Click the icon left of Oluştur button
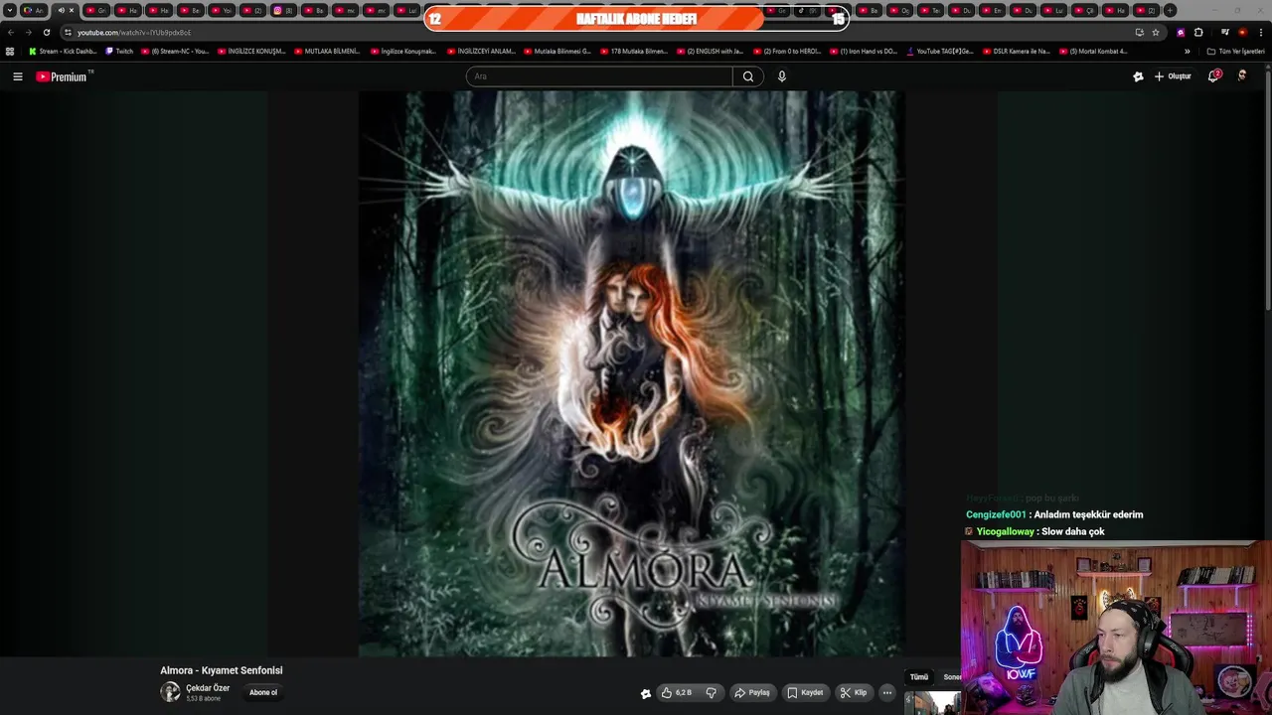Screen dimensions: 1272x715 [1138, 76]
